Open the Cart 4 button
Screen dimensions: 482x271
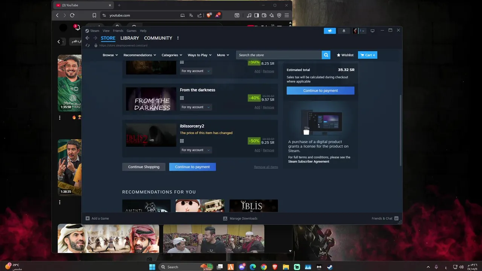click(368, 55)
